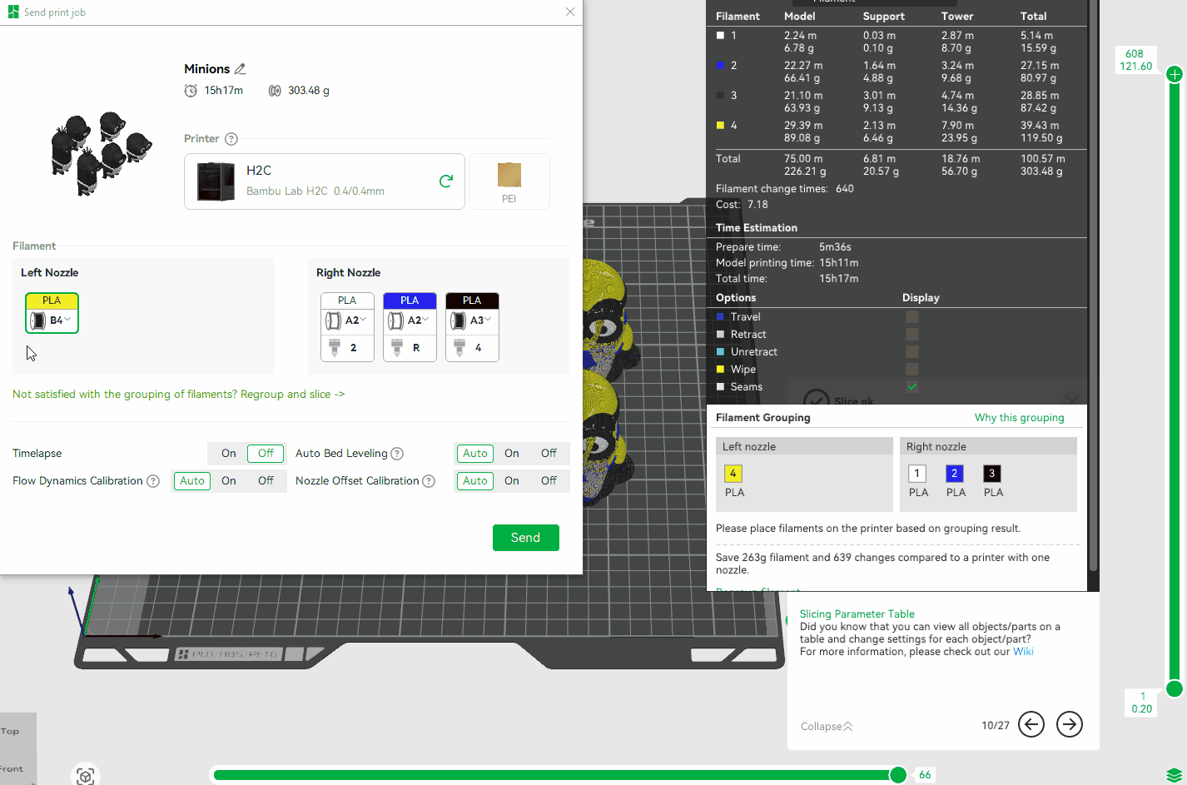This screenshot has height=785, width=1187.
Task: Open Auto Bed Leveling help icon
Action: [397, 454]
